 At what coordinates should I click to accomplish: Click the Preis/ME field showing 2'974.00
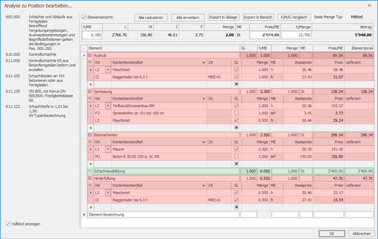[265, 35]
